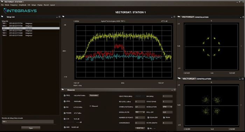
Task: Minimize the spectrum display panel
Action: tap(172, 17)
